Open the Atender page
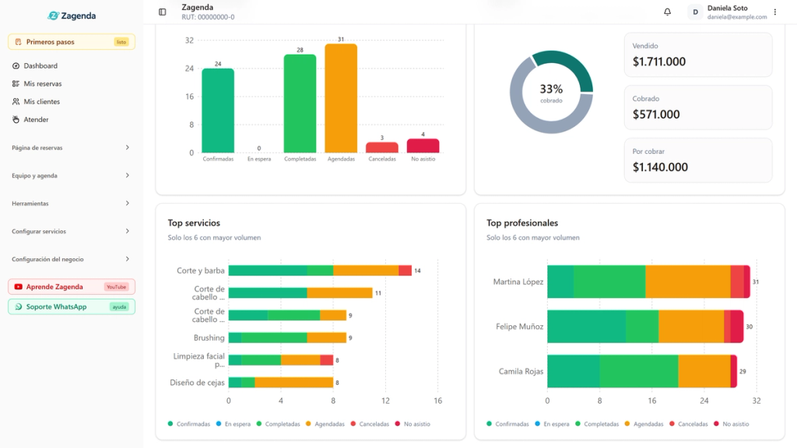This screenshot has width=797, height=448. pyautogui.click(x=71, y=119)
